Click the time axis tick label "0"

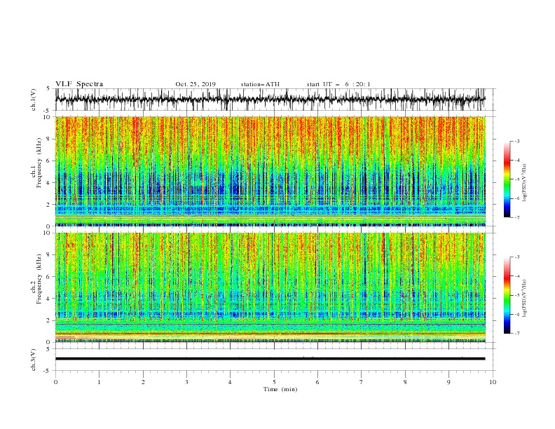pos(55,382)
